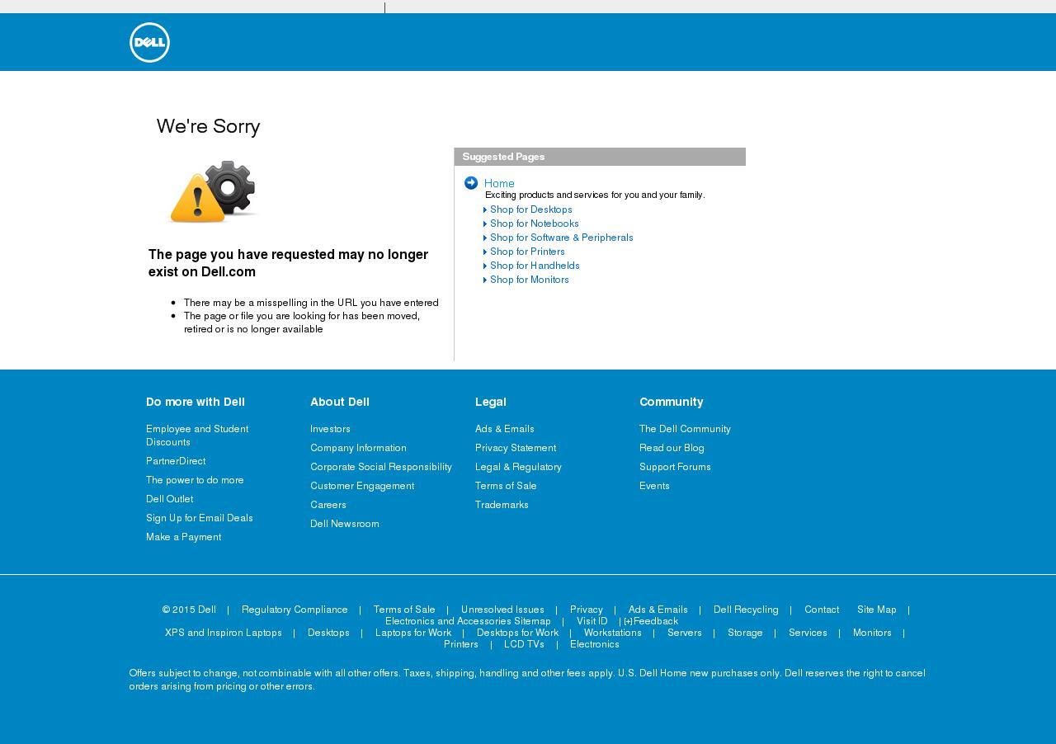
Task: Go to Shop for Software & Peripherals
Action: click(x=562, y=238)
